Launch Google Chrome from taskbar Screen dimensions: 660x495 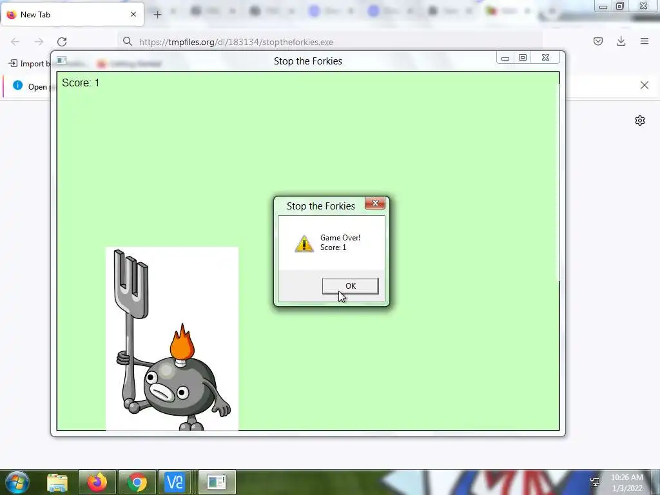[x=137, y=482]
